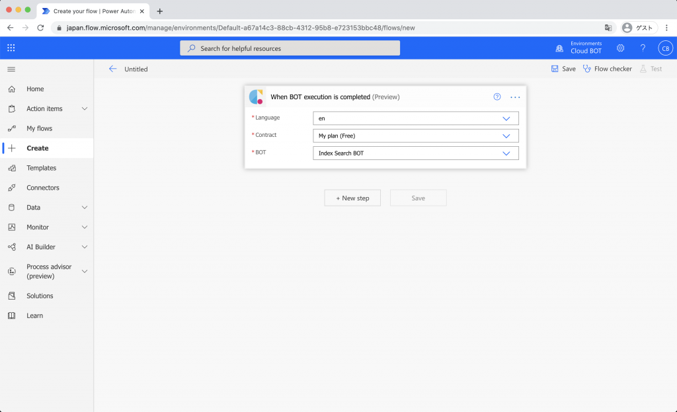The image size is (677, 412).
Task: Open help with the question mark icon
Action: click(643, 48)
